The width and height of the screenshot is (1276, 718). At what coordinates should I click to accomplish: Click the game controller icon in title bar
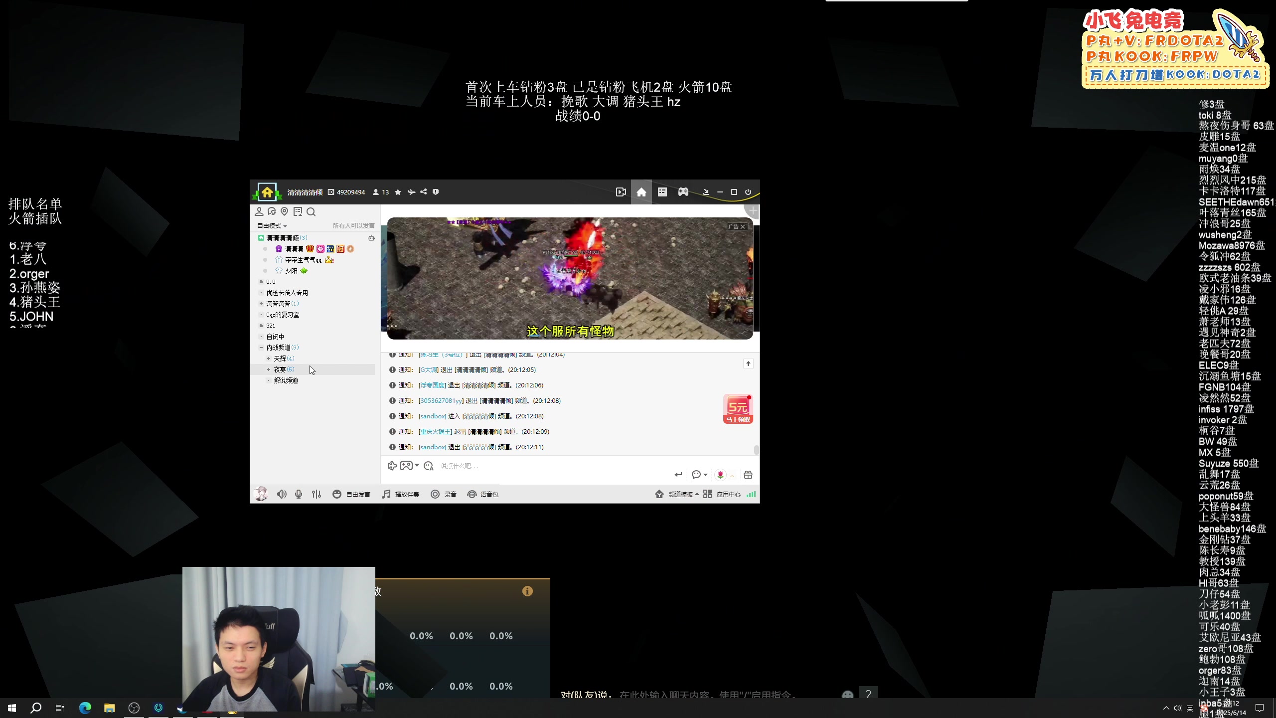coord(683,192)
